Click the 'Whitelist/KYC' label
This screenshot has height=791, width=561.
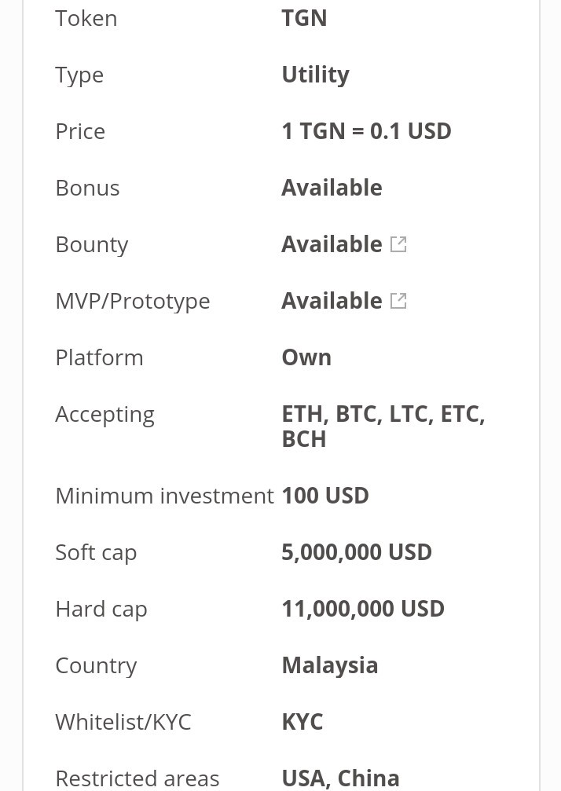coord(123,722)
